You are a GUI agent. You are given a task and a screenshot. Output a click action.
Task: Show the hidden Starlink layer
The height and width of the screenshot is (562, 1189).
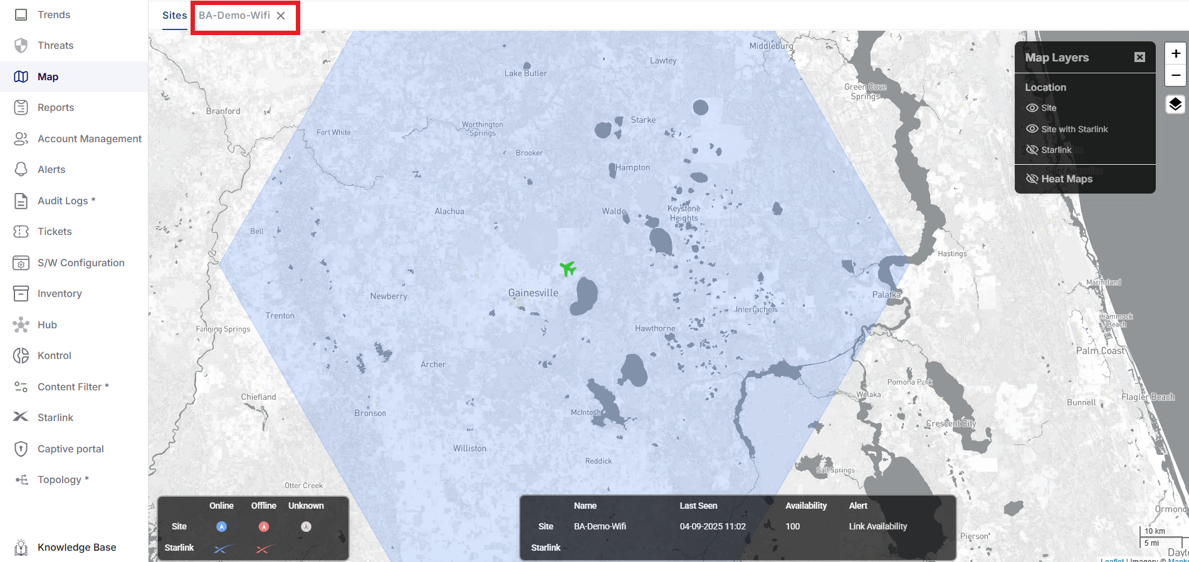tap(1032, 150)
